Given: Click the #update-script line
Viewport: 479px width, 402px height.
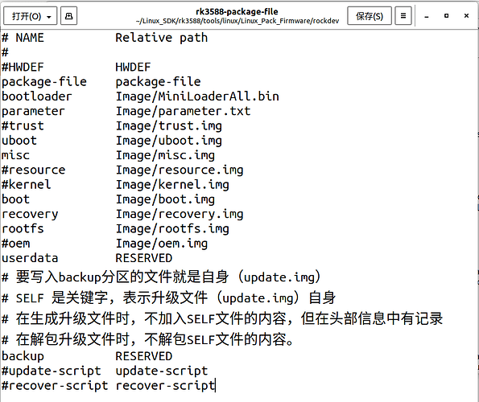Looking at the screenshot, I should point(105,371).
